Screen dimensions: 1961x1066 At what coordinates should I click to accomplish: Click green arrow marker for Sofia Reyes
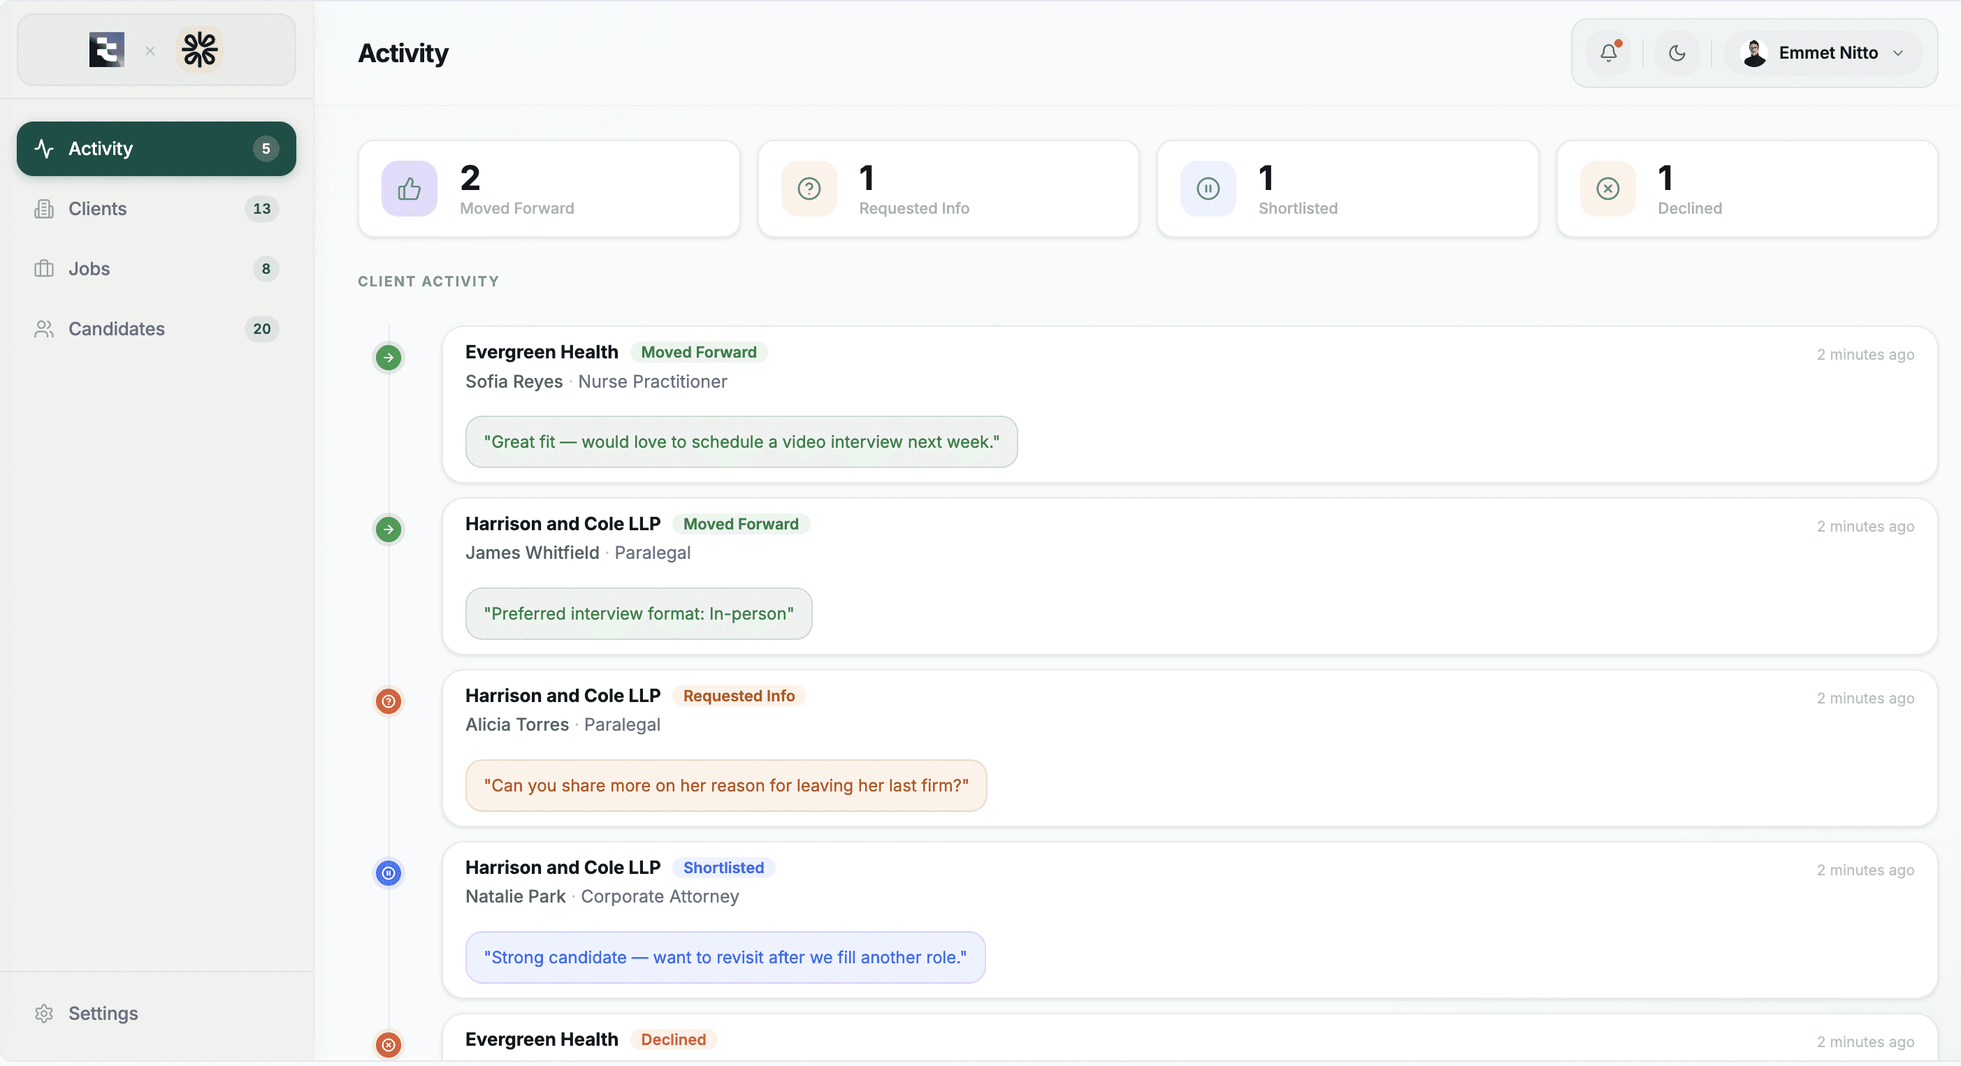click(x=389, y=358)
